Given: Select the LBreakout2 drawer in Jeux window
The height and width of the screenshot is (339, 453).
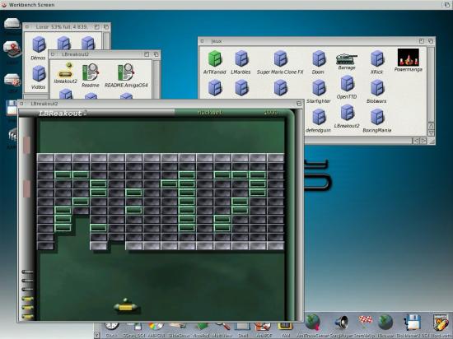Looking at the screenshot, I should pos(347,113).
